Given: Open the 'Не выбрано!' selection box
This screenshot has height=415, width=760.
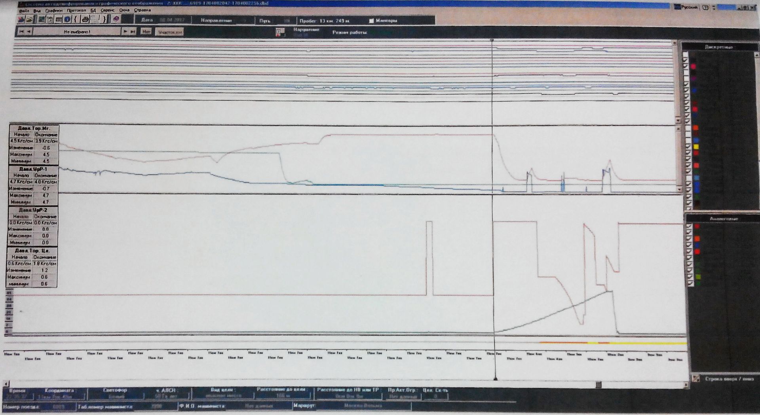Looking at the screenshot, I should 77,32.
